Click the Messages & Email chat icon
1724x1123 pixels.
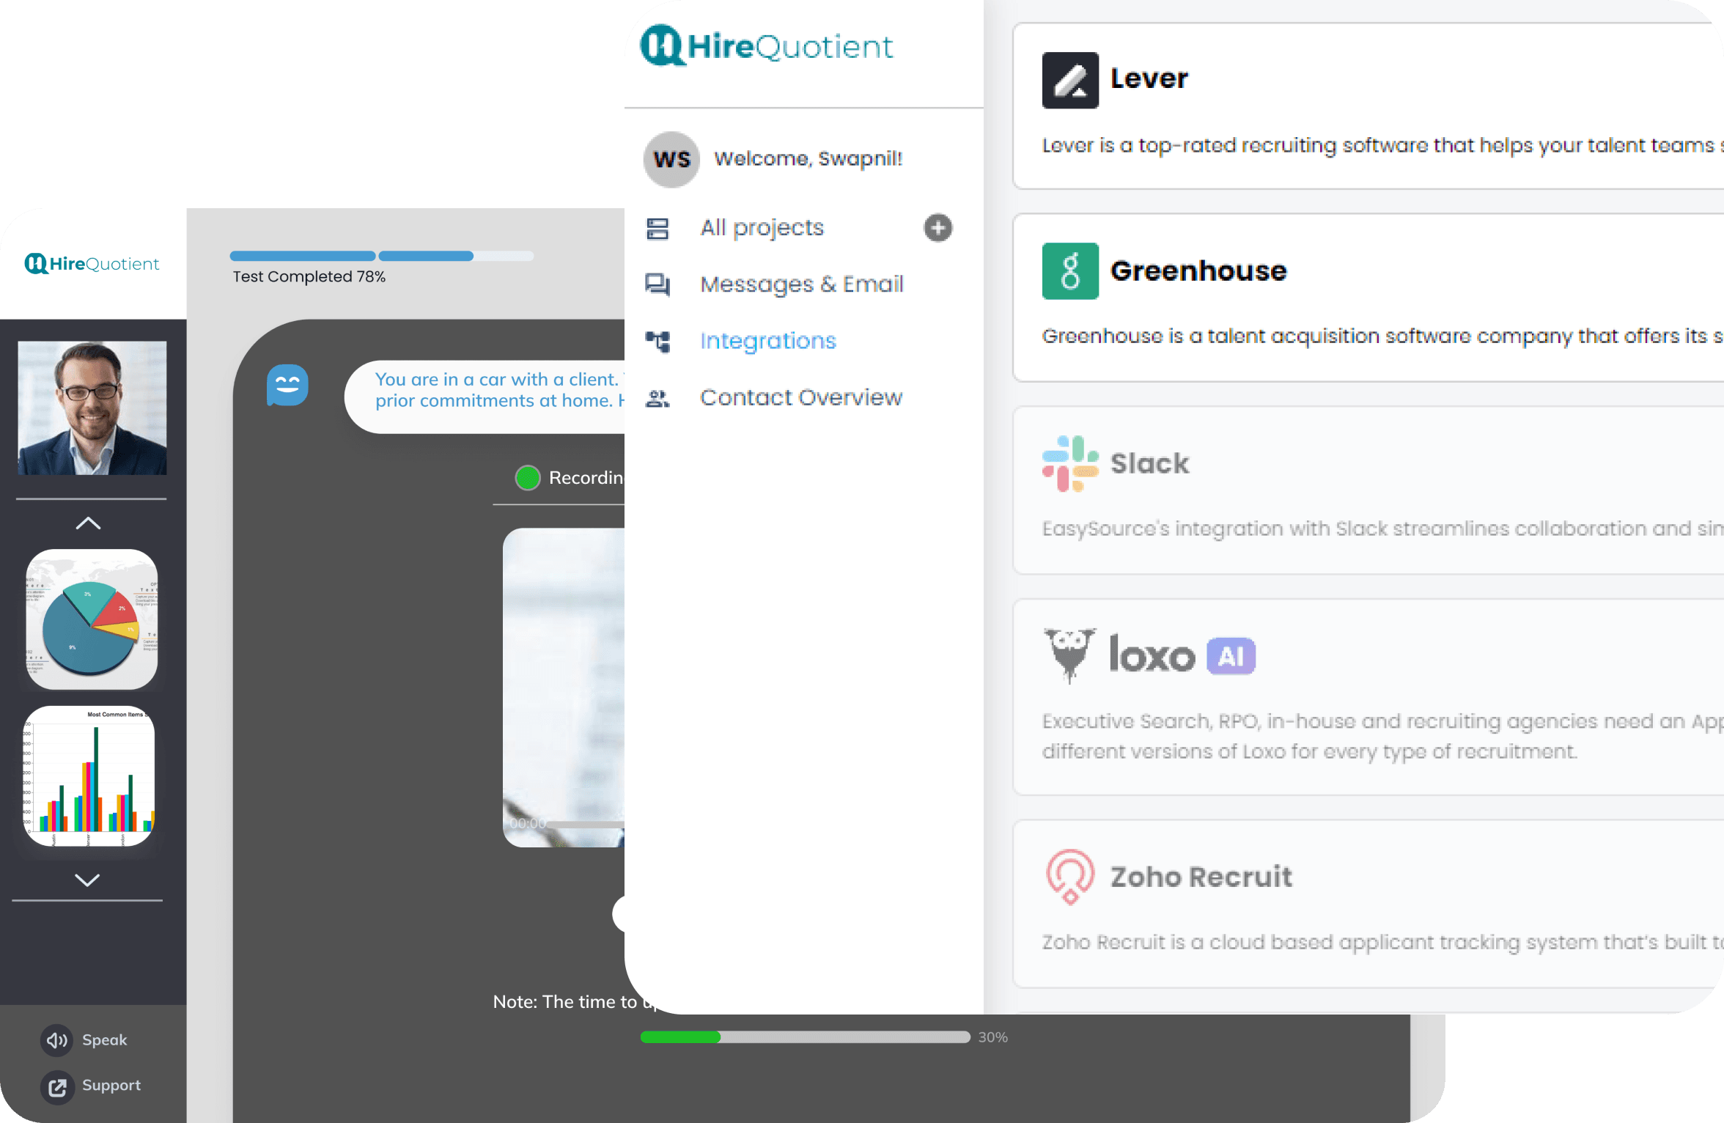[657, 284]
